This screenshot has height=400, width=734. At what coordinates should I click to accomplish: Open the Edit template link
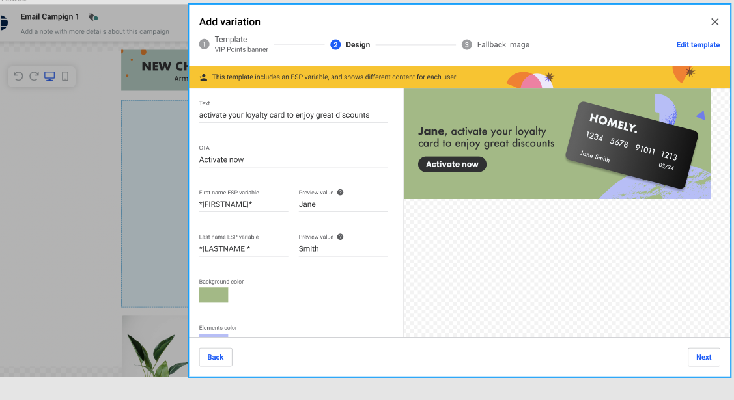tap(698, 44)
